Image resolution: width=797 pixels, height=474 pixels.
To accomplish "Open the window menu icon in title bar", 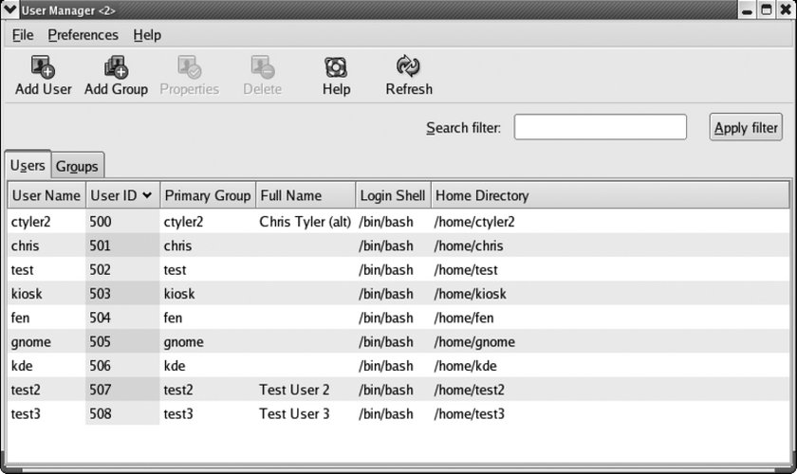I will click(10, 9).
